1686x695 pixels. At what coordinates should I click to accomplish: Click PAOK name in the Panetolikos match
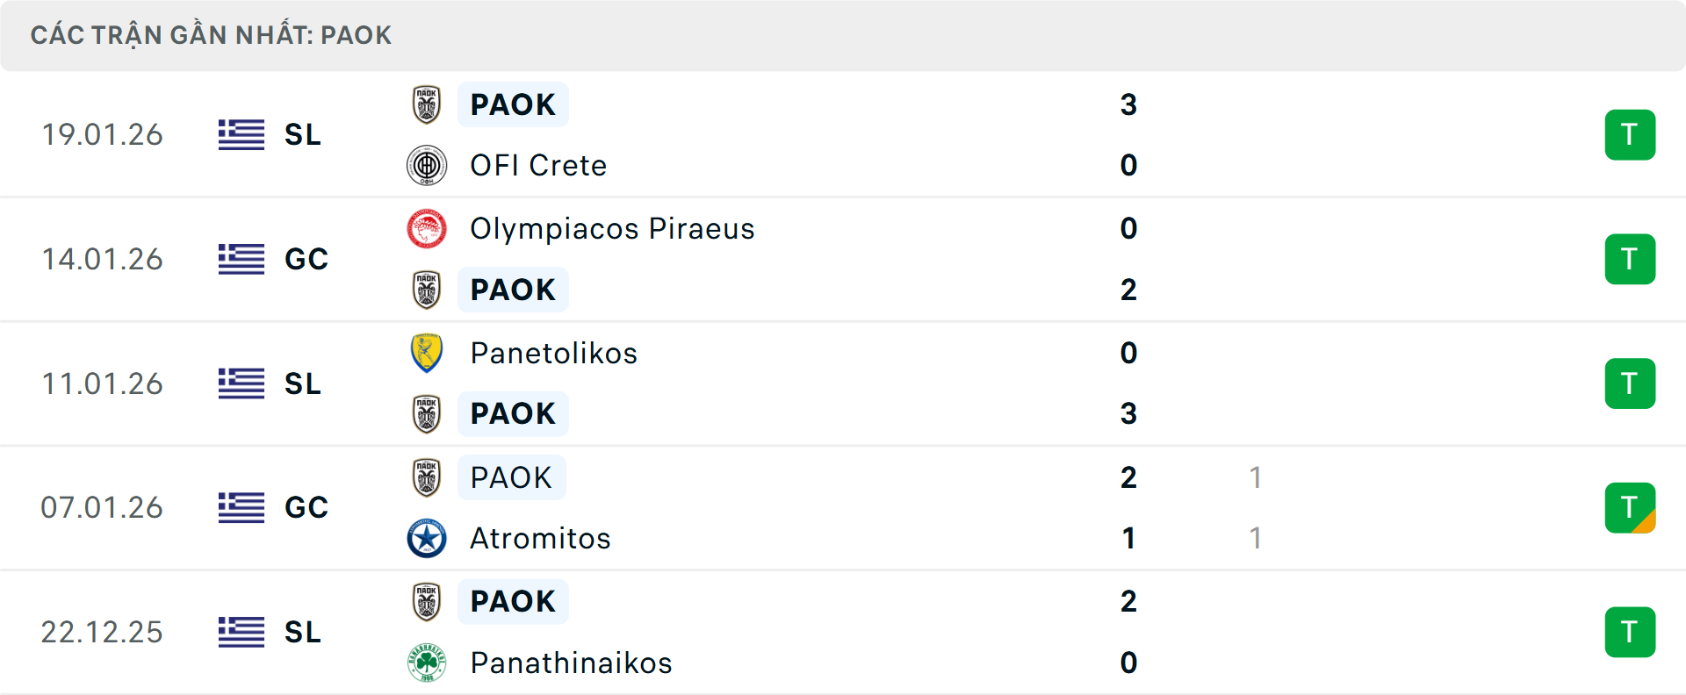(x=513, y=413)
